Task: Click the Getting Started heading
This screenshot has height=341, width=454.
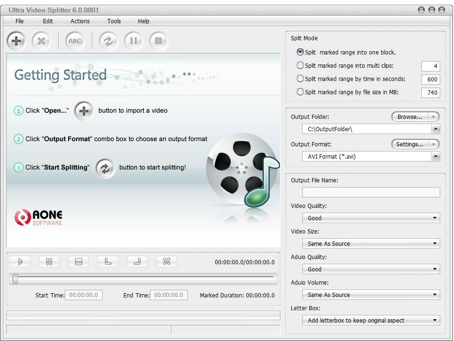Action: pos(61,75)
